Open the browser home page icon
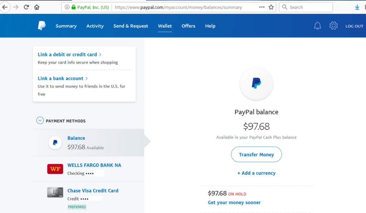366x213 pixels. coord(37,7)
